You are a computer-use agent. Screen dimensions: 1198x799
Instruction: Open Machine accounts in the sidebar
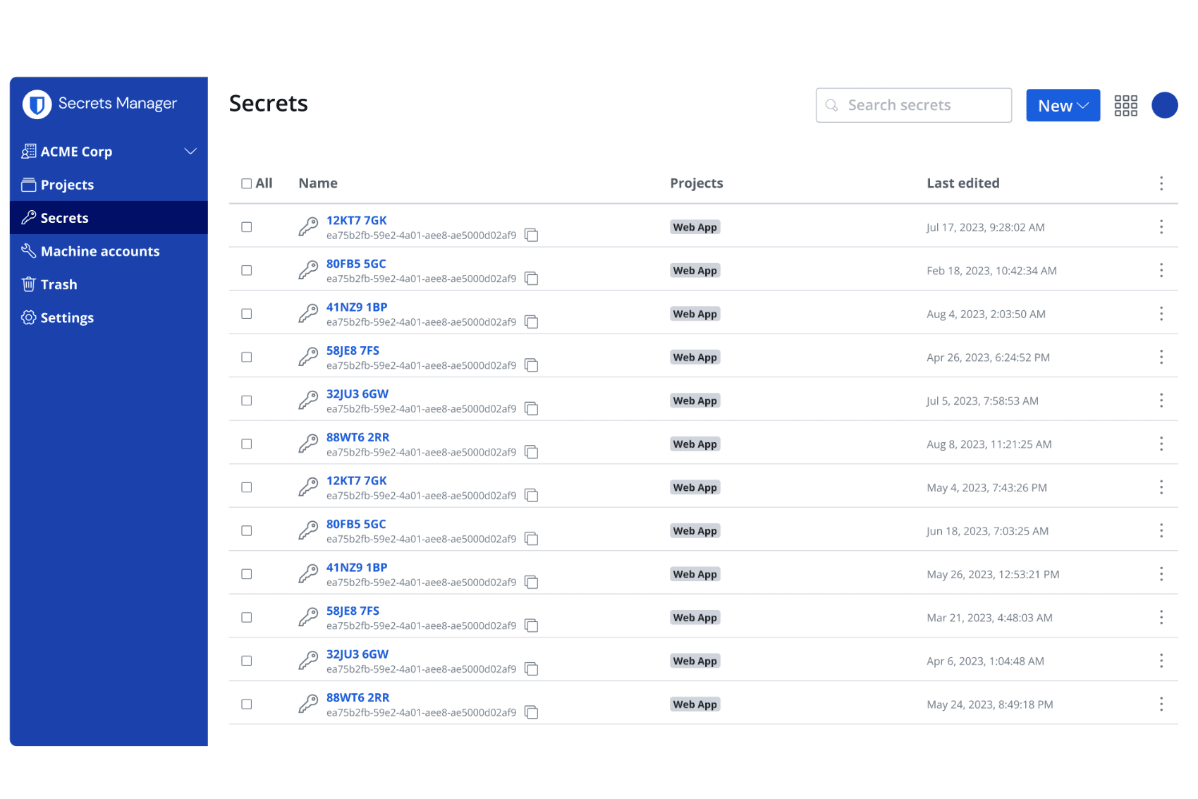(99, 251)
